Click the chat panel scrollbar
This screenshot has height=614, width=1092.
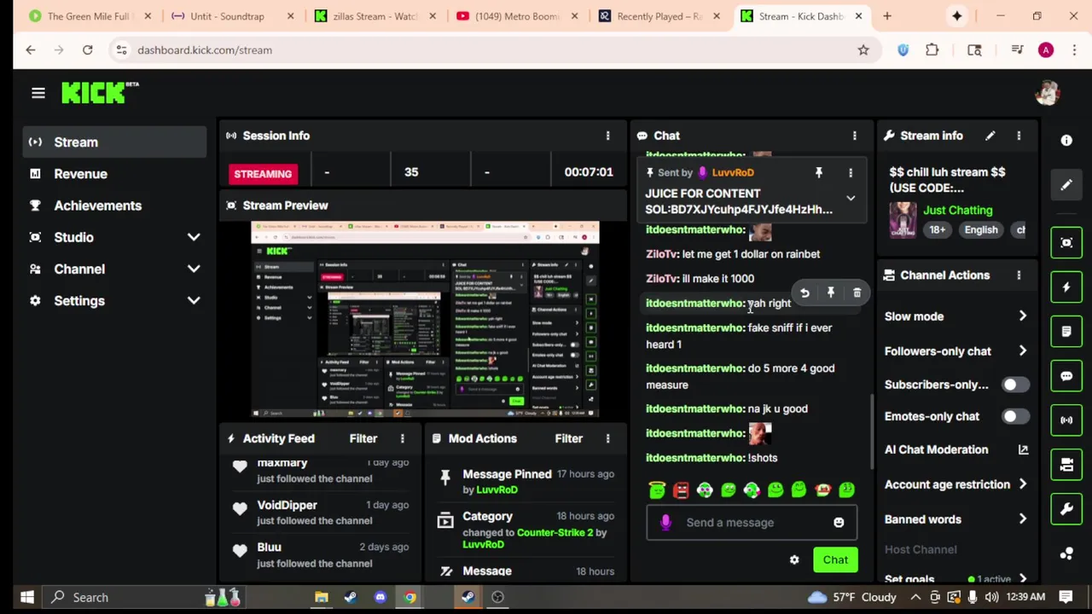(871, 431)
